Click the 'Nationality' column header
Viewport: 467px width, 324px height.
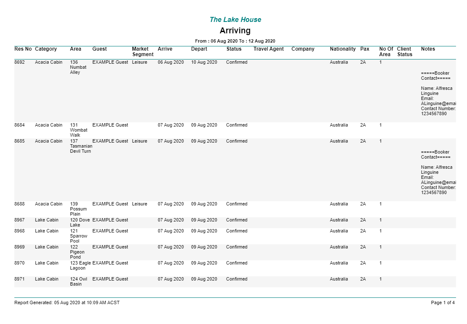pyautogui.click(x=343, y=49)
